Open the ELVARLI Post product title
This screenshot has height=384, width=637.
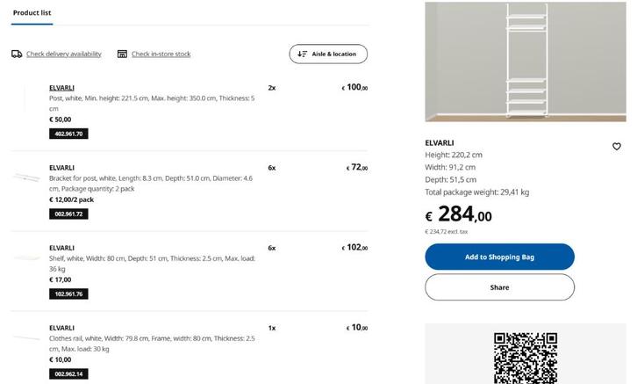point(61,88)
